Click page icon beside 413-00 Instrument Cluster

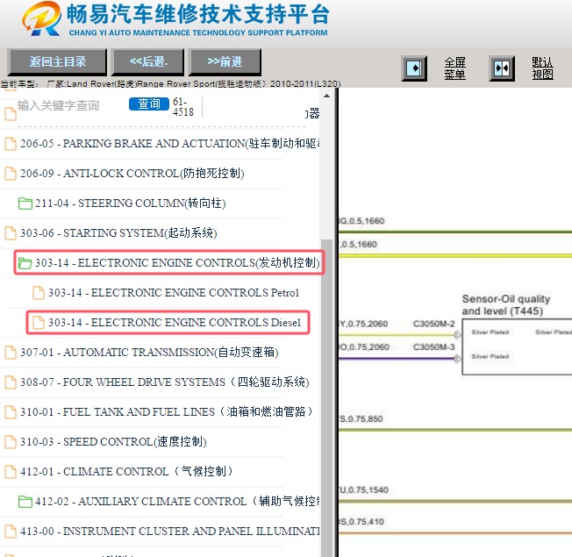[x=11, y=532]
